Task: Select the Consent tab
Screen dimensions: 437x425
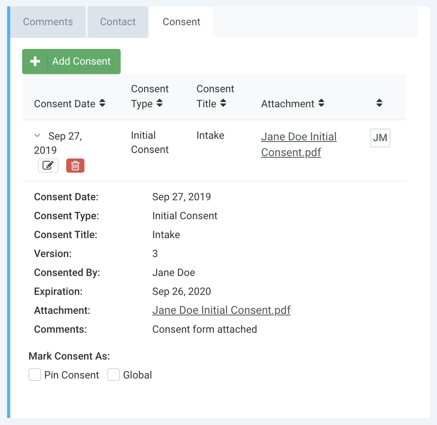Action: click(181, 22)
